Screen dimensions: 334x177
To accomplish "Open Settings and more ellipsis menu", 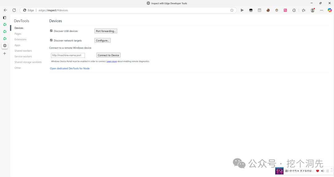I will (x=321, y=10).
